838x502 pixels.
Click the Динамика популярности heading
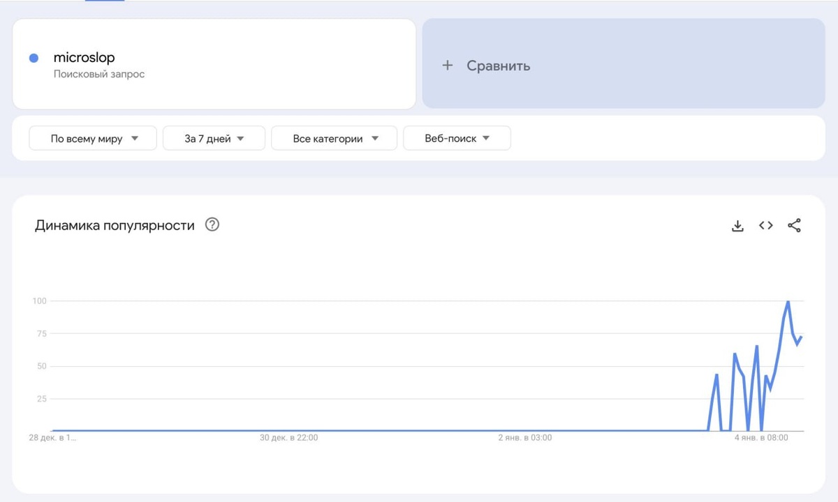coord(115,225)
